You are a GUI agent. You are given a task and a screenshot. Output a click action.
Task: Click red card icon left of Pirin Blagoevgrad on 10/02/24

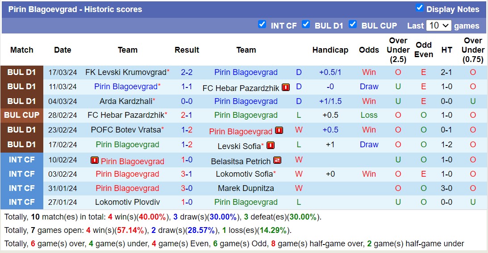[x=94, y=160]
